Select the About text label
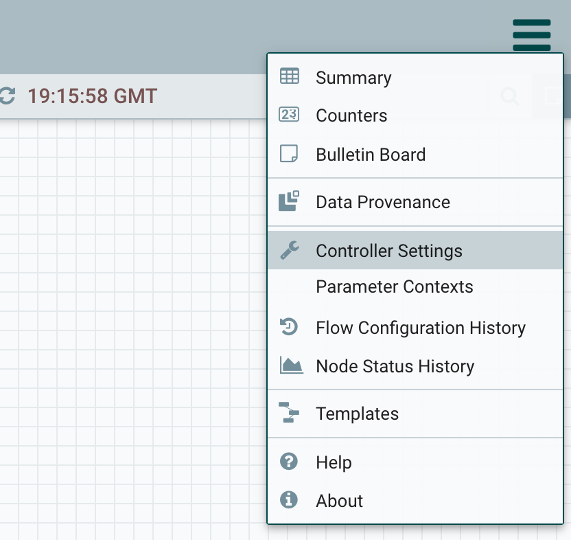This screenshot has width=571, height=540. coord(339,501)
